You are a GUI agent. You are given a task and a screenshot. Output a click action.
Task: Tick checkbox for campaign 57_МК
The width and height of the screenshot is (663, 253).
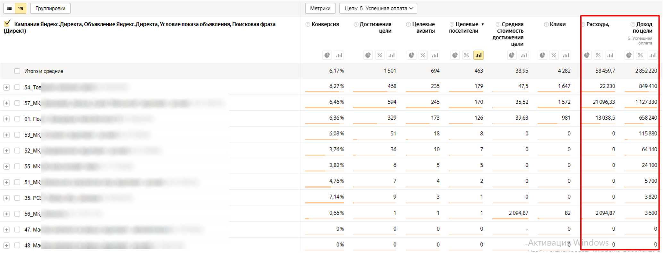(17, 103)
